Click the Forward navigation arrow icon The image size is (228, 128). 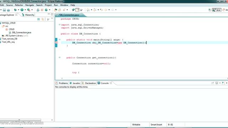113,10
